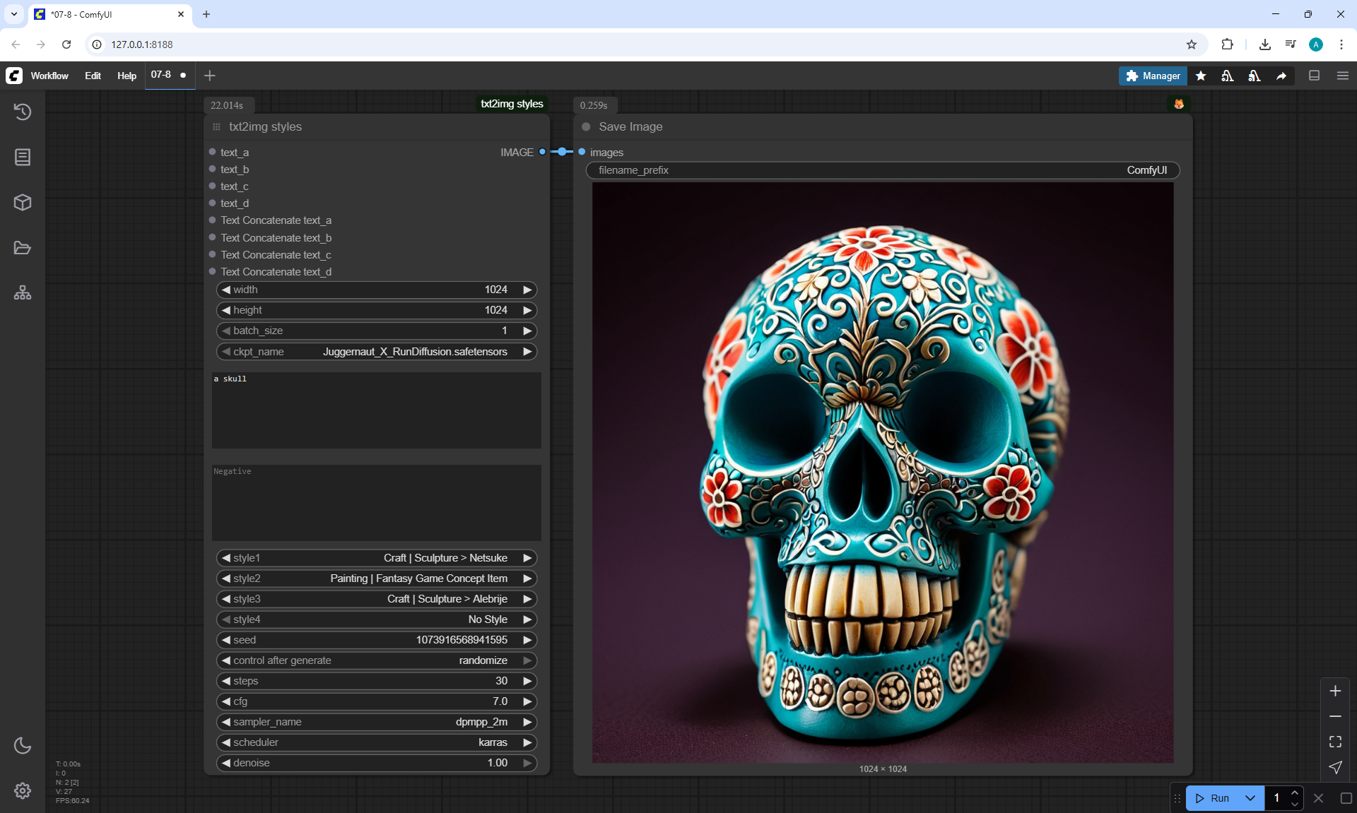1357x813 pixels.
Task: Click the canvas zoom in plus icon
Action: pyautogui.click(x=1335, y=691)
